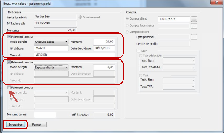Image resolution: width=224 pixels, height=133 pixels.
Task: Click the 'Centre de profit:' label
Action: [147, 44]
